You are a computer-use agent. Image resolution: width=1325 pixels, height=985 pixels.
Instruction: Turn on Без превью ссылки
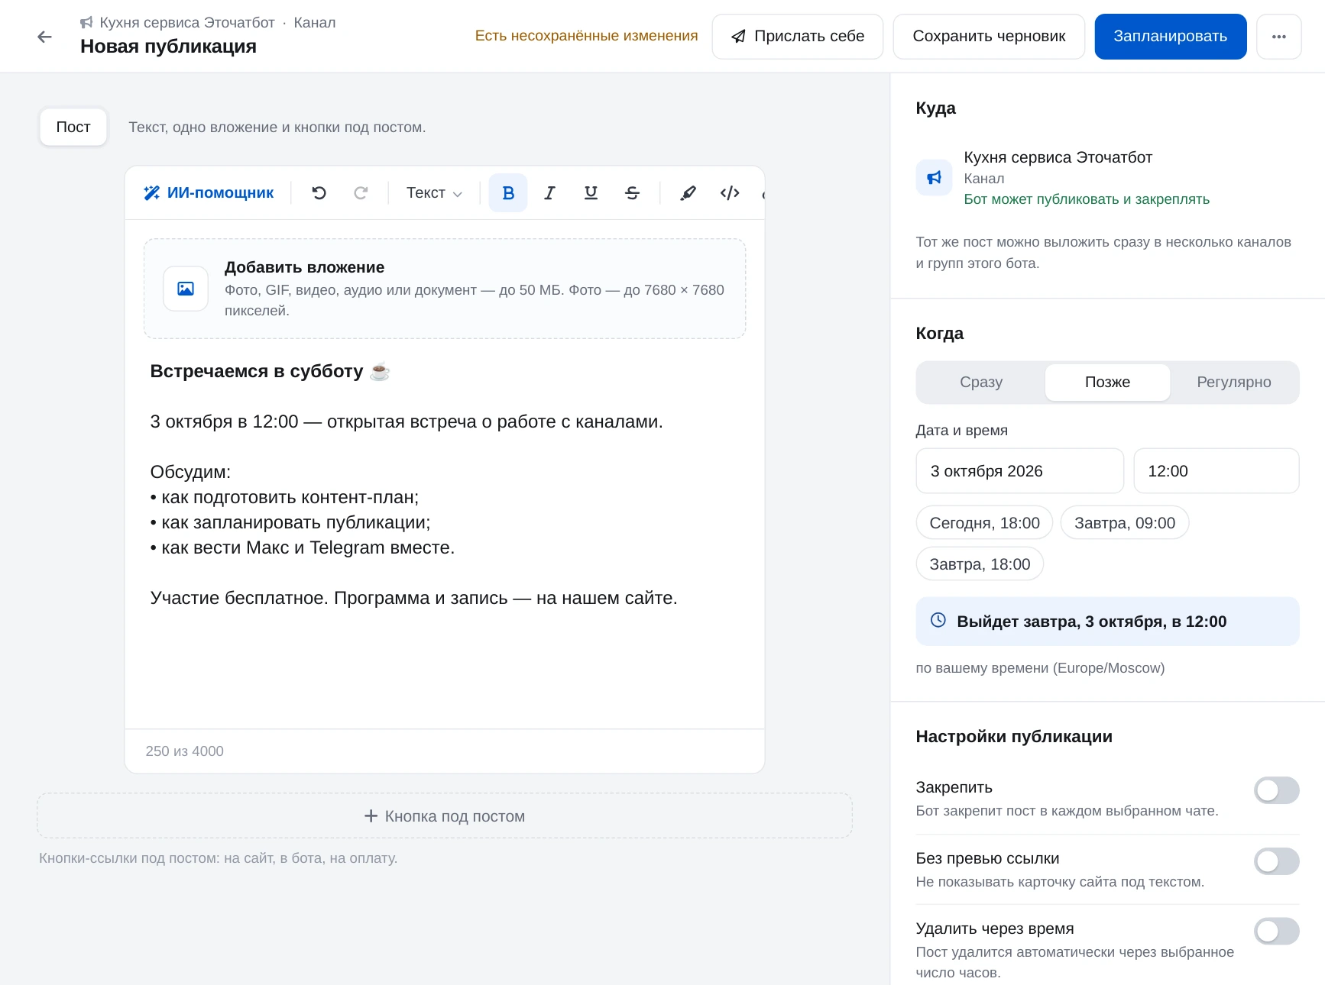[1276, 861]
